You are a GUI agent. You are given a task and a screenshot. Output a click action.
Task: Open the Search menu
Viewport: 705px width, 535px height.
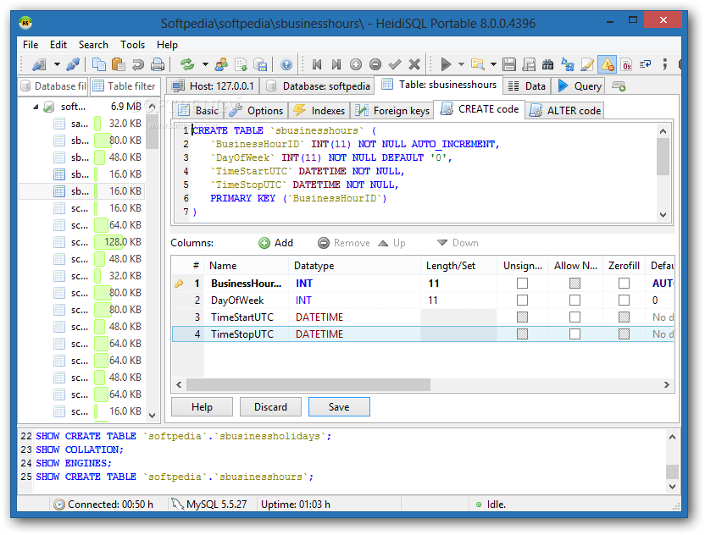pyautogui.click(x=93, y=45)
